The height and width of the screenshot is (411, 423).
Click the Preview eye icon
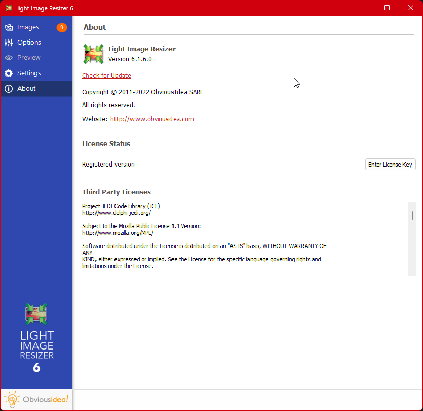pos(9,58)
